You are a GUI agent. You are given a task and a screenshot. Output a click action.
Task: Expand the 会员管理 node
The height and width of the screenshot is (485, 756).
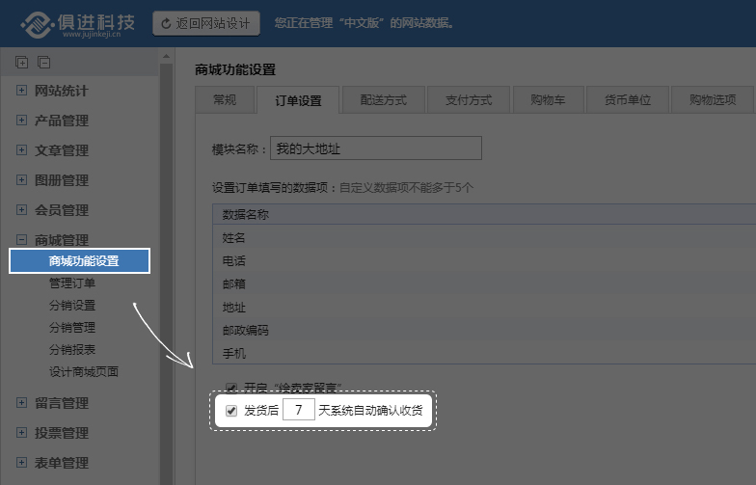point(22,210)
